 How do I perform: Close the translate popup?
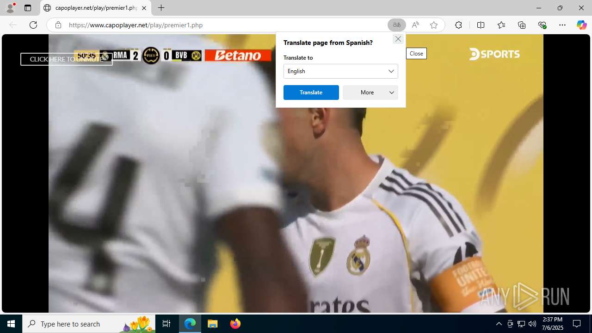[398, 39]
